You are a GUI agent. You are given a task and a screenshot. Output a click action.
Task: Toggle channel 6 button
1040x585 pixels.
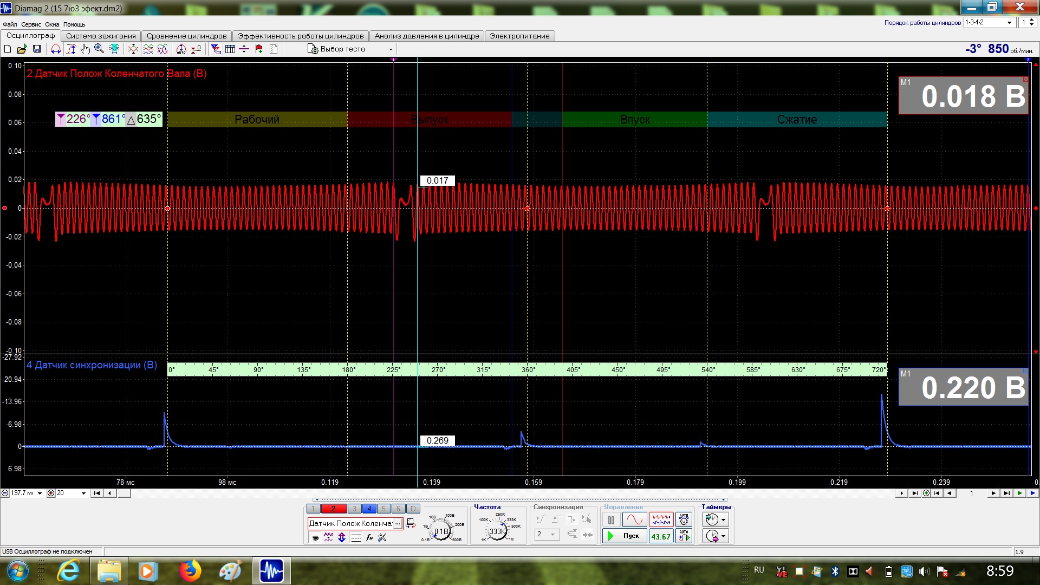398,509
